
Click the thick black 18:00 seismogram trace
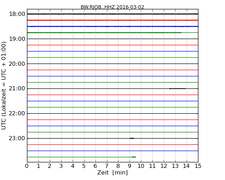[x=112, y=14]
